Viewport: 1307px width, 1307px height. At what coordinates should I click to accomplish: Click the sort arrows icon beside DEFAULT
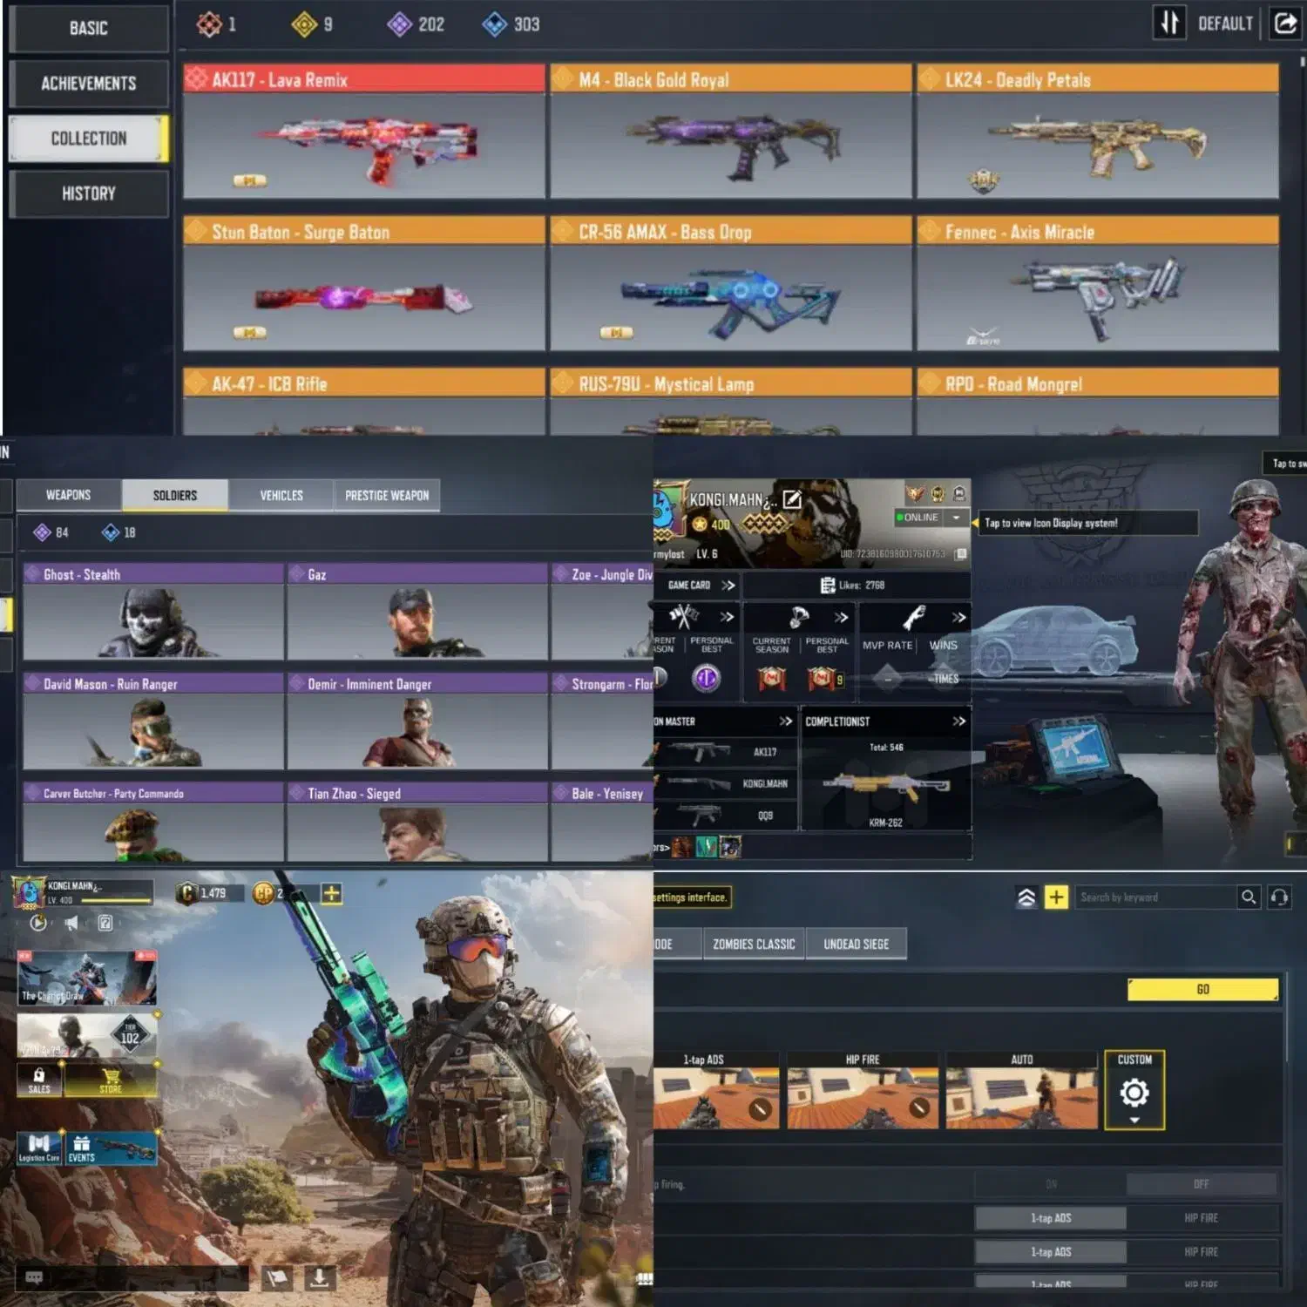pyautogui.click(x=1169, y=23)
